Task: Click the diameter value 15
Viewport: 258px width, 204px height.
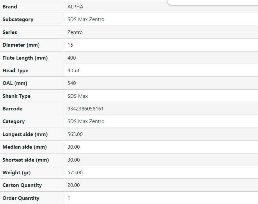Action: coord(70,45)
